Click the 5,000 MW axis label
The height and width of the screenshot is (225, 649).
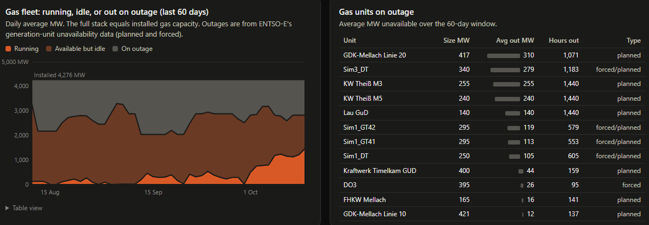point(15,62)
